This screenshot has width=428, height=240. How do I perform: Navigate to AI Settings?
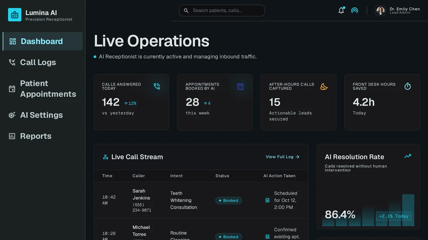click(x=43, y=115)
